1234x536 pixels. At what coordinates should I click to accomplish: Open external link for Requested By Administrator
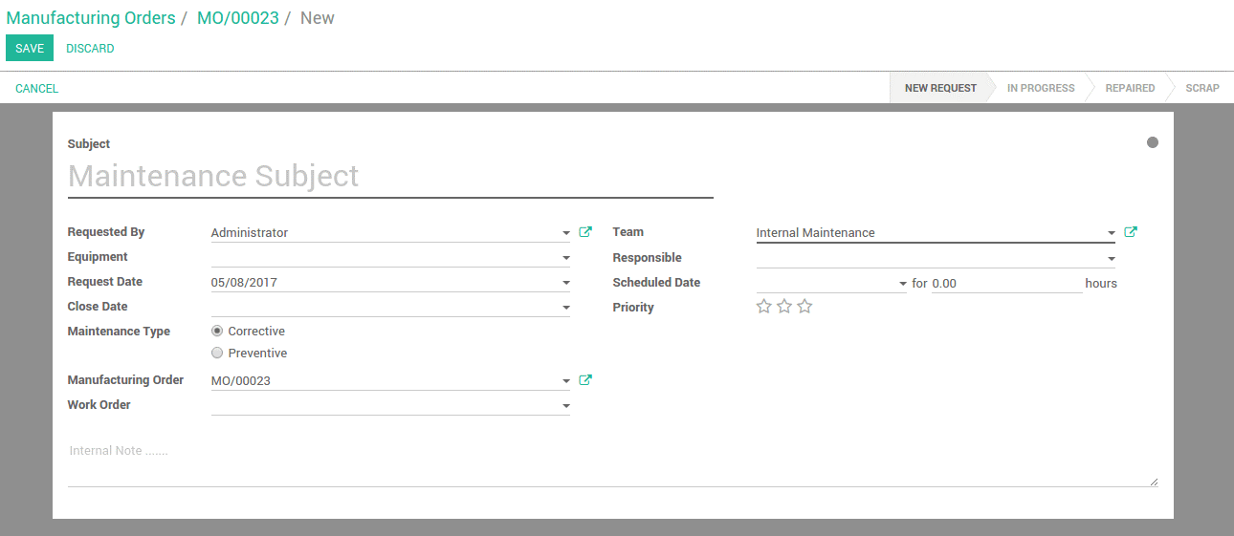pyautogui.click(x=585, y=232)
